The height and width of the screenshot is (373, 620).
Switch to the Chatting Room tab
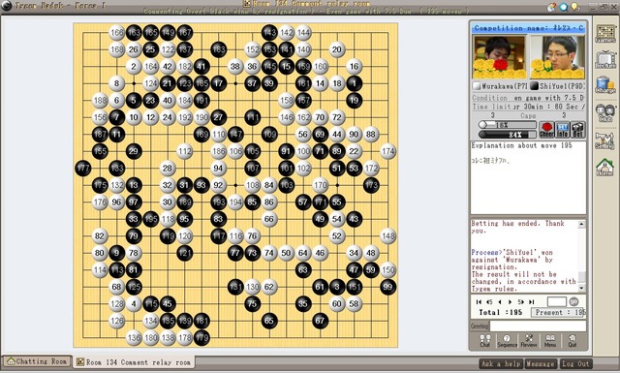click(37, 361)
